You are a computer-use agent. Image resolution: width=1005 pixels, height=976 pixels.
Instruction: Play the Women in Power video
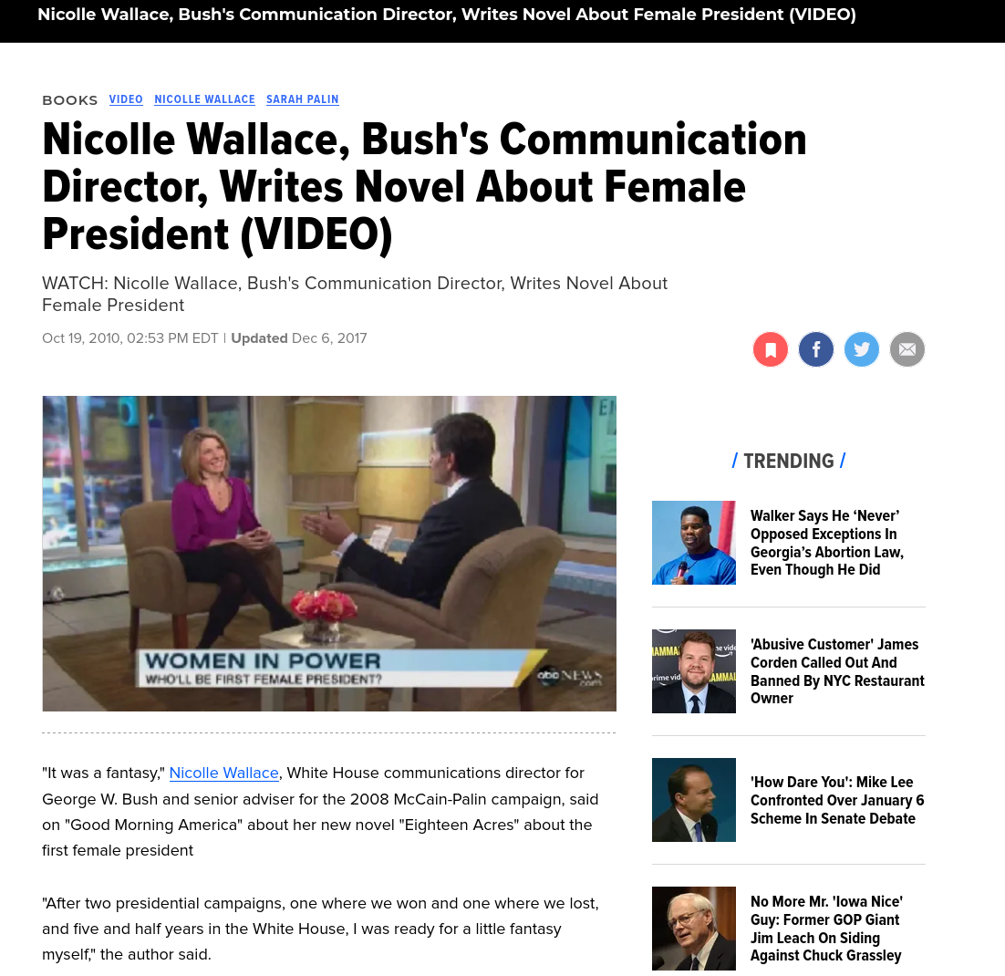click(329, 553)
